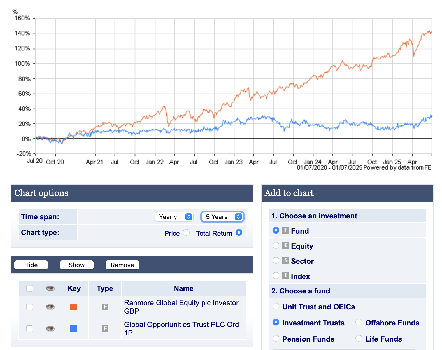Screen dimensions: 442x350
Task: Open the 5 Years period dropdown
Action: click(222, 217)
